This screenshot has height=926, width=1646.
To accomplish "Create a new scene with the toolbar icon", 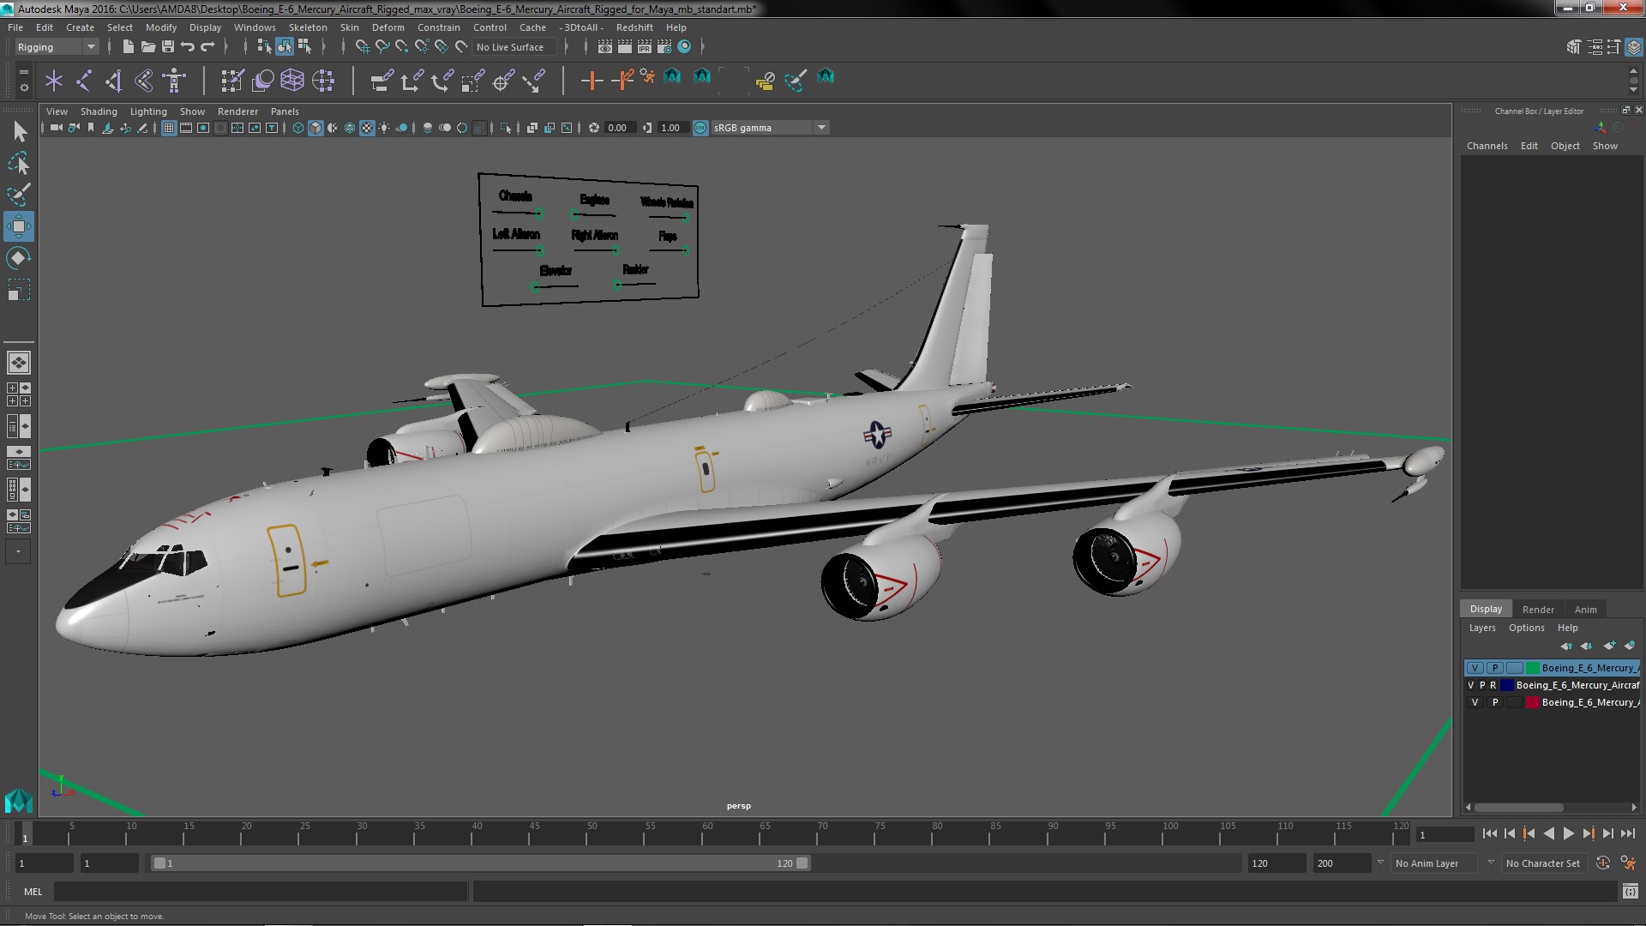I will [x=129, y=47].
